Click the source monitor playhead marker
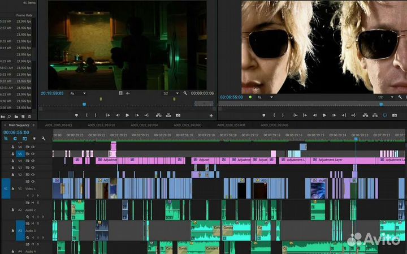 pos(84,104)
